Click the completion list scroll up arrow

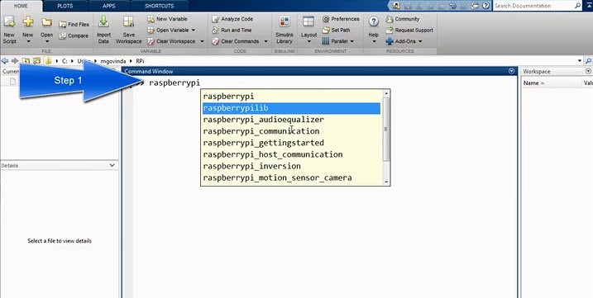click(386, 93)
